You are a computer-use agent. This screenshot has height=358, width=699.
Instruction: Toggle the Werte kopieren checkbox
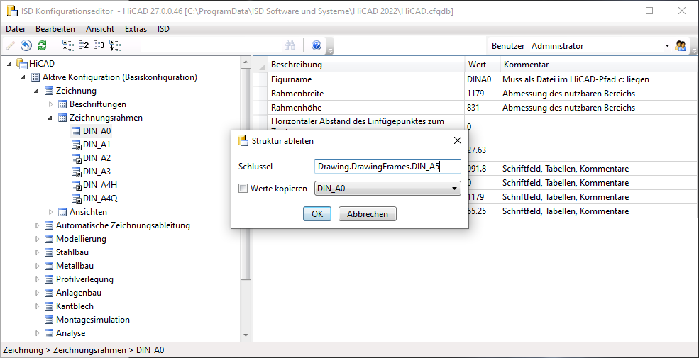243,189
